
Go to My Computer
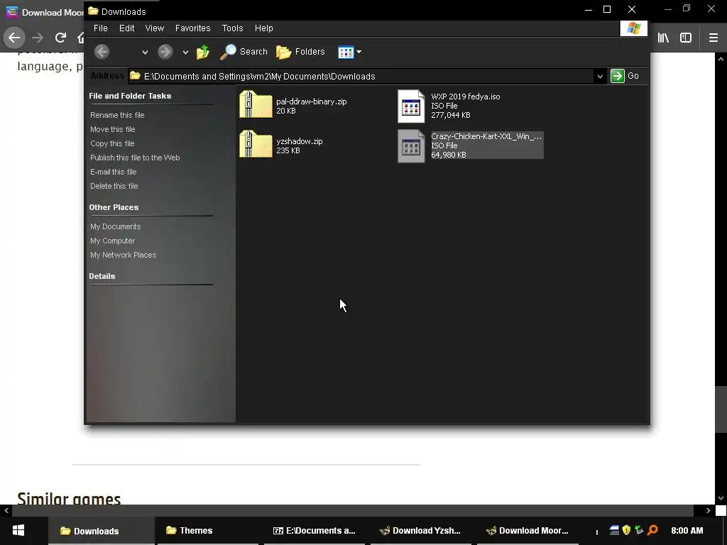113,241
